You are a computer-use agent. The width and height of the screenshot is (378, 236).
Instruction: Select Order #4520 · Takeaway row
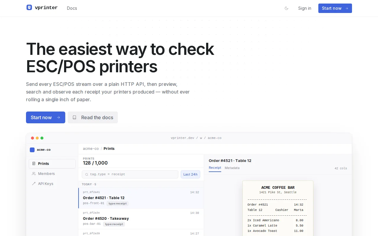pyautogui.click(x=141, y=219)
